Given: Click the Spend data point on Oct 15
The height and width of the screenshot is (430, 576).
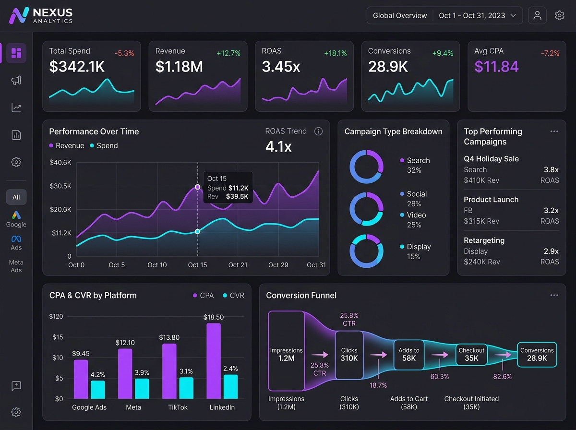Looking at the screenshot, I should pos(197,231).
